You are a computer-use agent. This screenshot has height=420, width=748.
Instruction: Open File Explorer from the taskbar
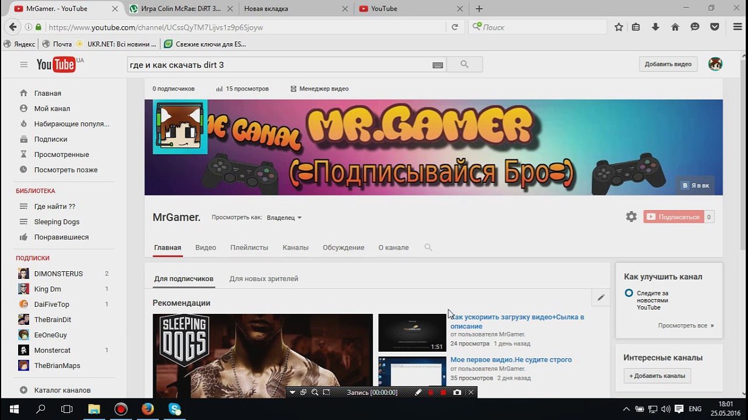[x=94, y=409]
